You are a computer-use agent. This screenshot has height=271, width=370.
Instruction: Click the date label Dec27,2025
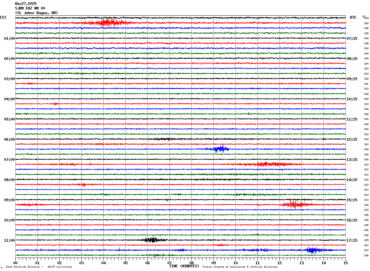coord(26,4)
